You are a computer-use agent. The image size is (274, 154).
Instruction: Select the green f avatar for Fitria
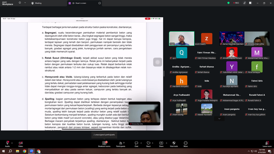pyautogui.click(x=257, y=67)
